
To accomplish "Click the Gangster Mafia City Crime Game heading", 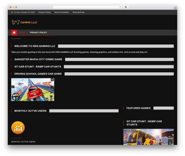I will (x=38, y=59).
